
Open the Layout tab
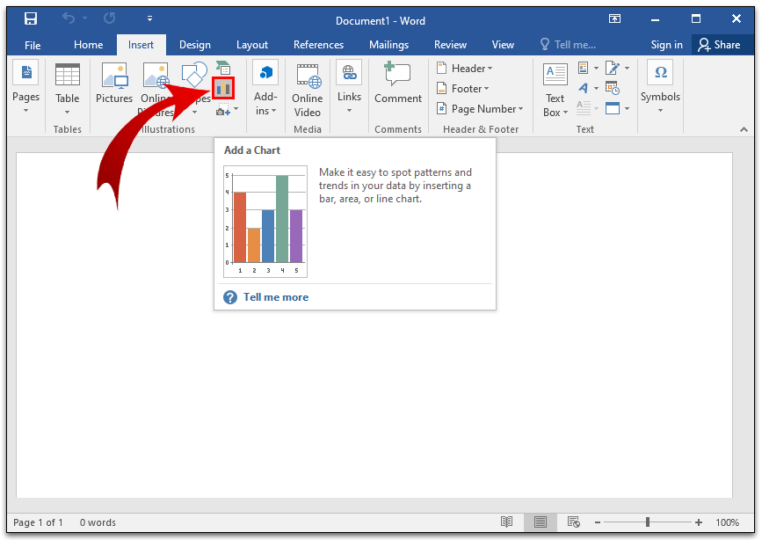pyautogui.click(x=251, y=45)
